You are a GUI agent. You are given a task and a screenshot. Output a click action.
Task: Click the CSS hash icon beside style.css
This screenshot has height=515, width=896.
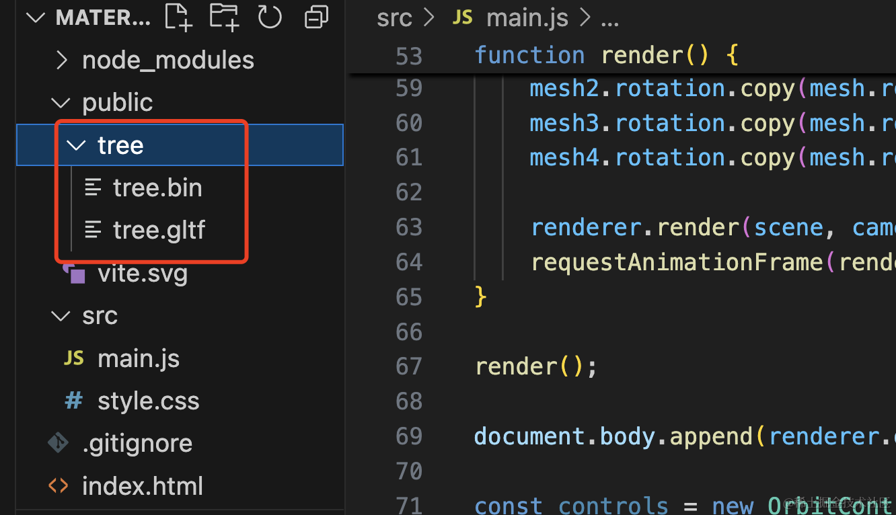[73, 401]
